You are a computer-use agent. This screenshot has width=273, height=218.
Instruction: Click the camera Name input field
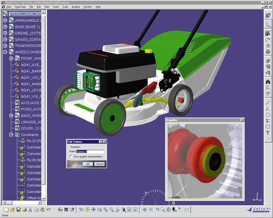pyautogui.click(x=90, y=152)
